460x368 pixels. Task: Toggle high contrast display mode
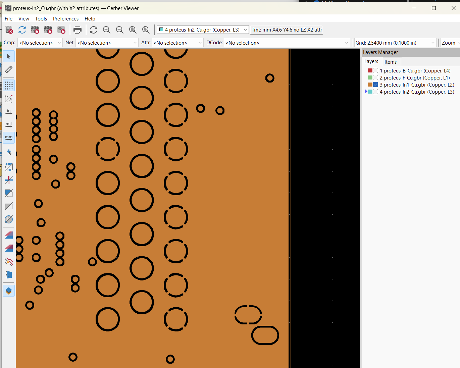click(9, 261)
